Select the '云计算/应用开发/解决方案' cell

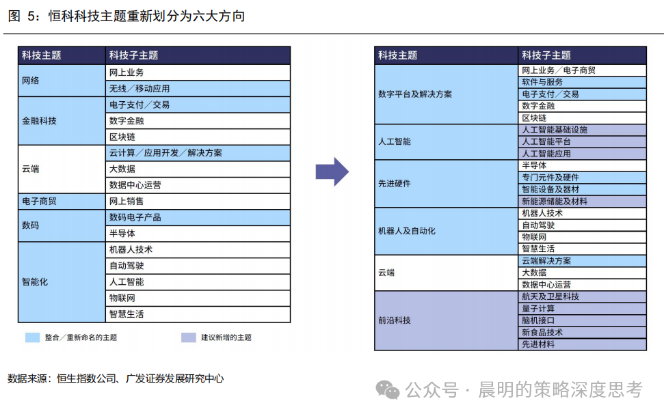[198, 153]
